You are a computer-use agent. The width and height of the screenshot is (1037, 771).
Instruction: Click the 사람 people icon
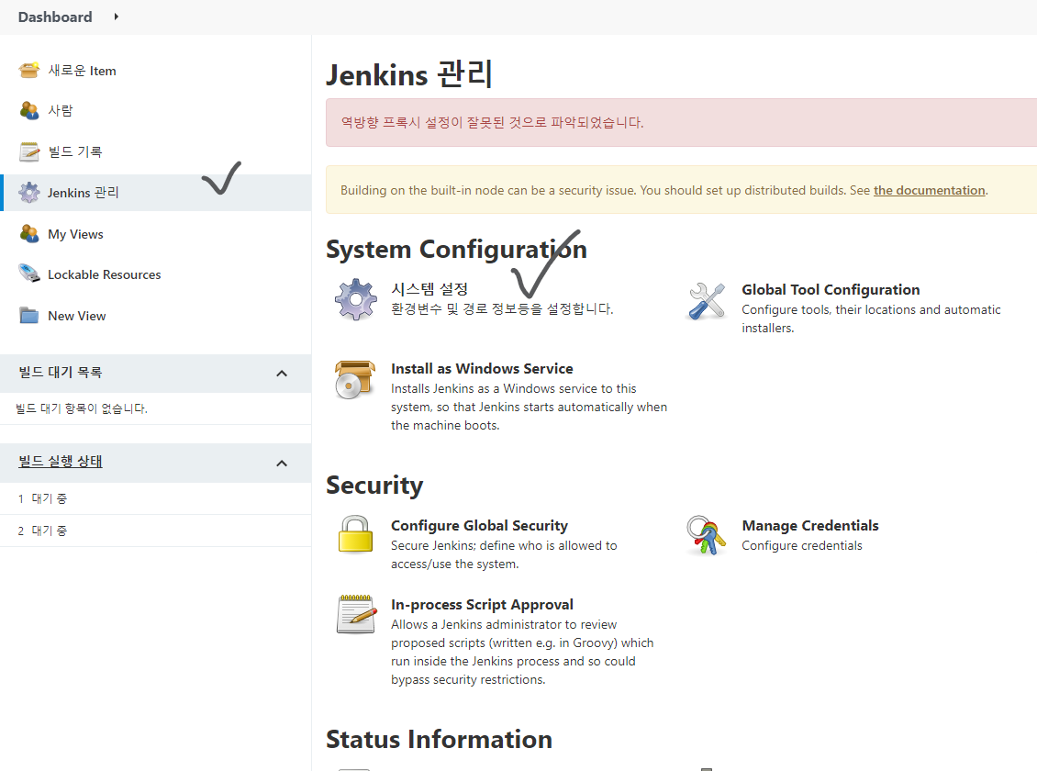(29, 110)
